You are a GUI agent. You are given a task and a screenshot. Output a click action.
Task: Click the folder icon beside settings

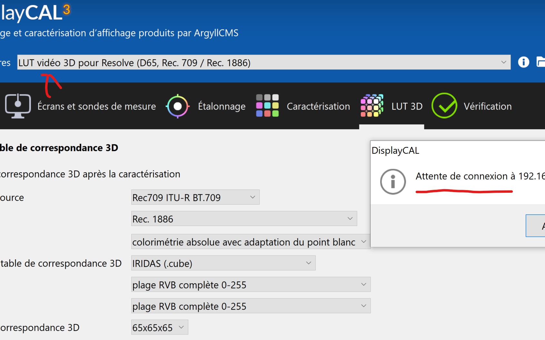pos(541,62)
